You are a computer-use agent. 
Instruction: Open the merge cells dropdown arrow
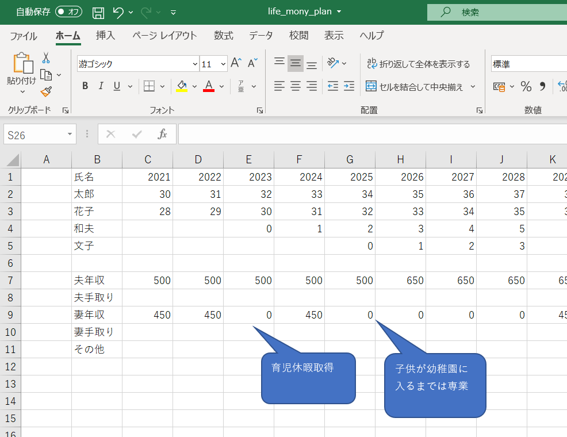tap(473, 86)
